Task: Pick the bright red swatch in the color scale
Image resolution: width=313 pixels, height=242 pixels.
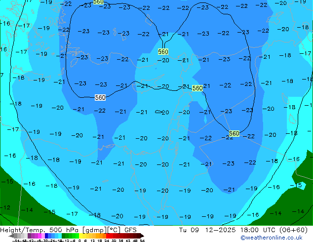Action: [x=108, y=236]
